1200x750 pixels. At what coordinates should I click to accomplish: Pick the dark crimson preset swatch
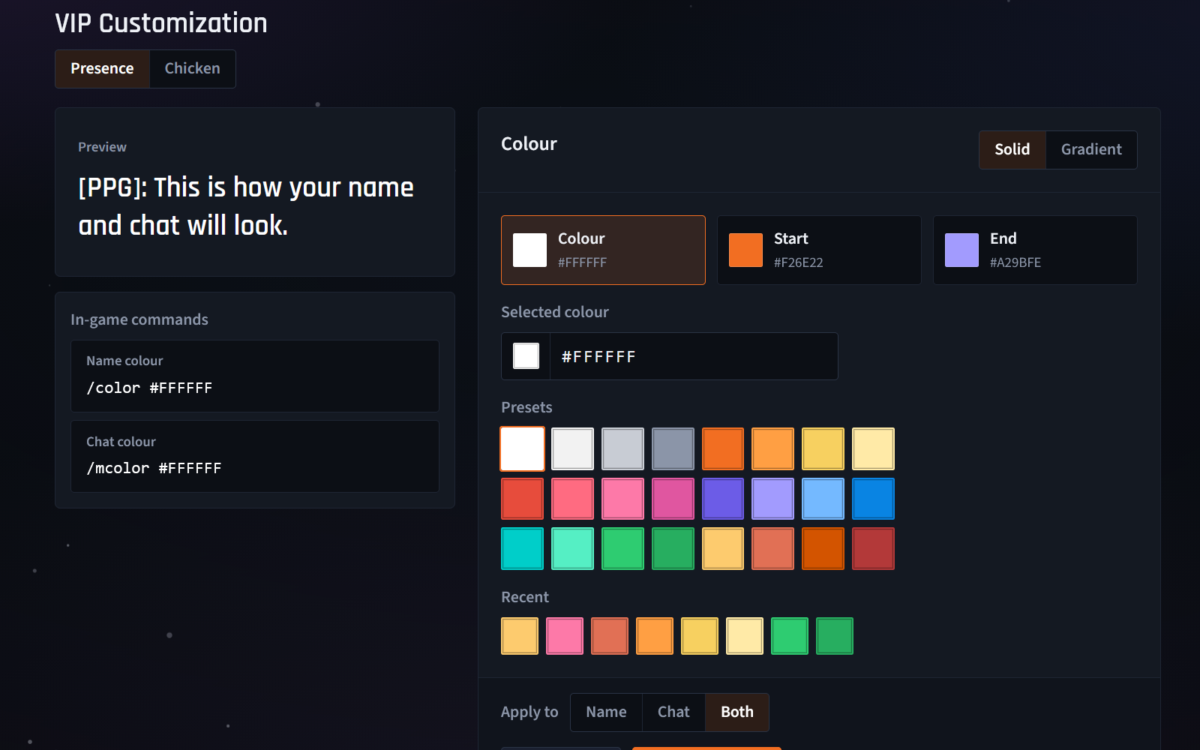tap(873, 549)
